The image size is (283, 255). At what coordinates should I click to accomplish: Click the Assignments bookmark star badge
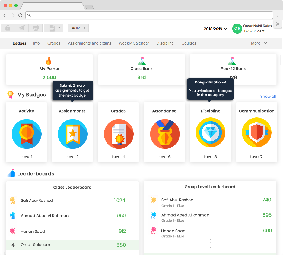coord(72,134)
